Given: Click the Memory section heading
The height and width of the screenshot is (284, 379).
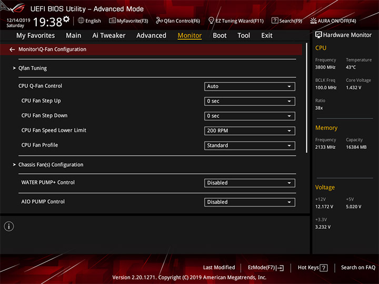Looking at the screenshot, I should click(326, 128).
